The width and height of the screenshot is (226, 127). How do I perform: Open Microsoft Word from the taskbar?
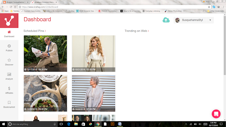tap(120, 124)
